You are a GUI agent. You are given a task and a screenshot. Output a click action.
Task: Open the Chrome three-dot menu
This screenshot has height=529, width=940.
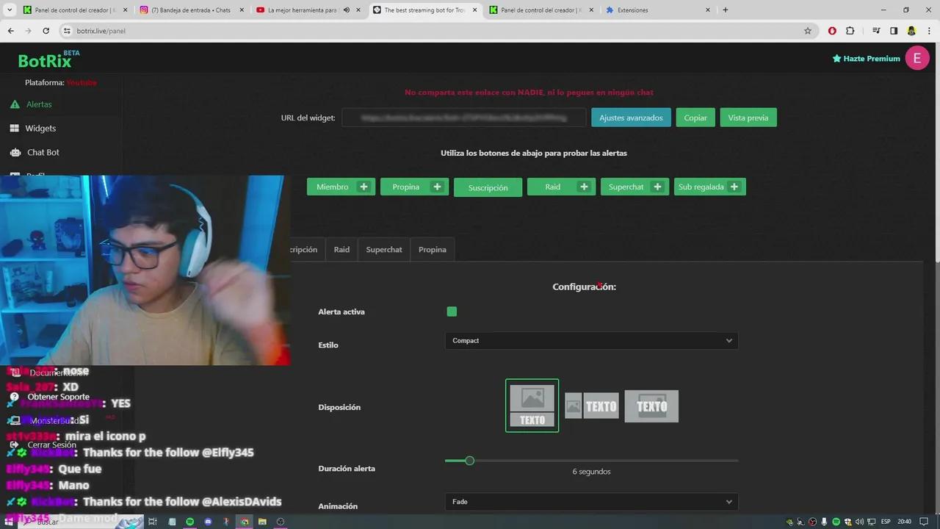929,31
